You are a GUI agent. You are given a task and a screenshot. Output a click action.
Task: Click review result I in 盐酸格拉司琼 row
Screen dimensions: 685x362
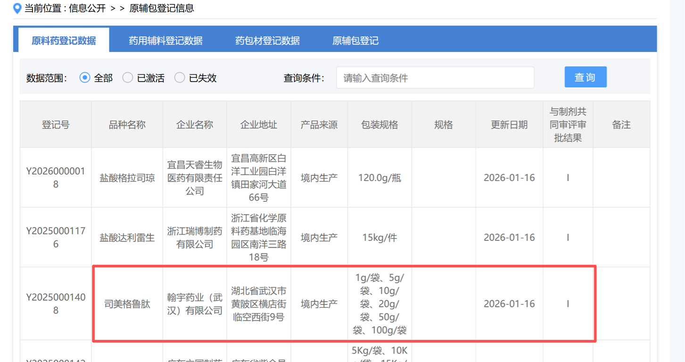(x=568, y=178)
